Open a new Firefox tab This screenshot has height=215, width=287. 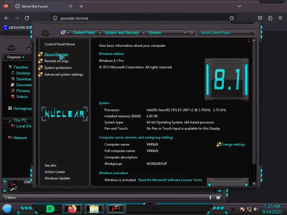coord(81,6)
